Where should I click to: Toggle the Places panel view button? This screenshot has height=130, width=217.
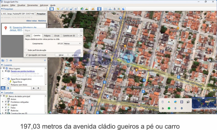coord(8,88)
